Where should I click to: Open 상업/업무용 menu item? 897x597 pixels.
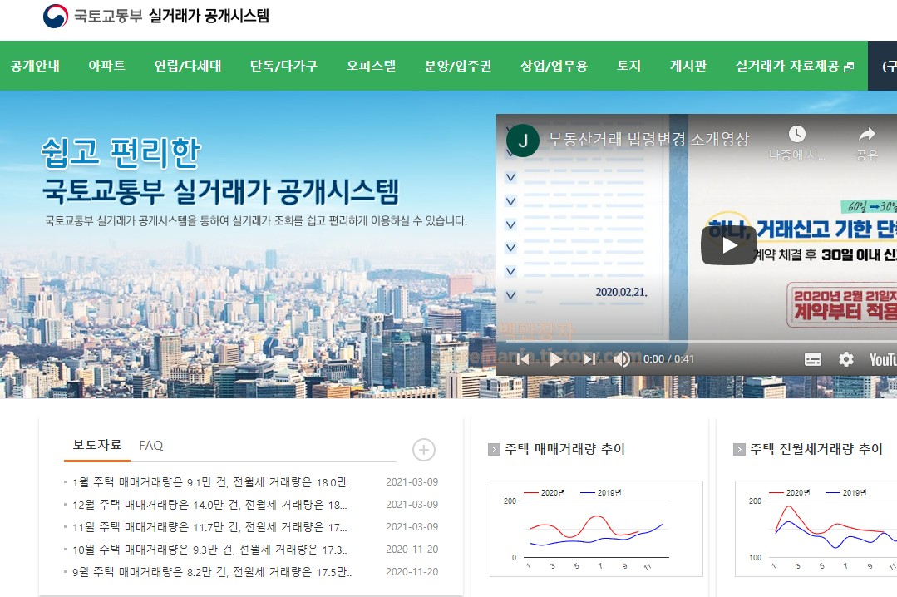(x=554, y=66)
